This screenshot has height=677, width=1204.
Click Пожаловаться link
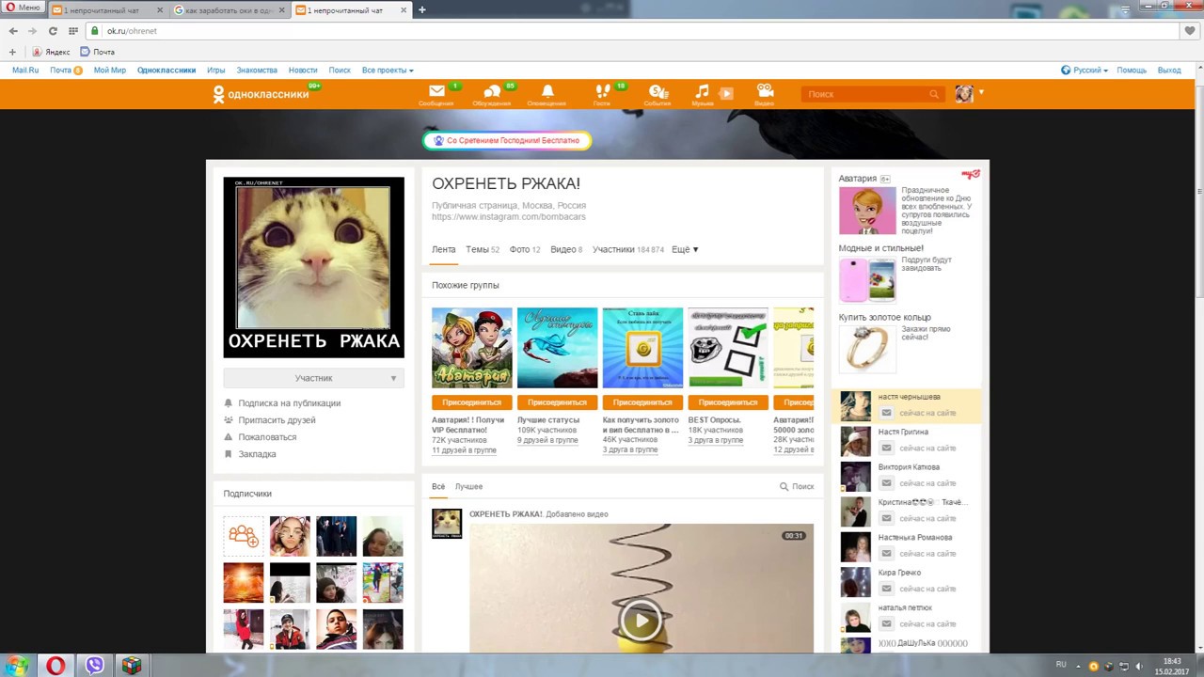pos(267,437)
